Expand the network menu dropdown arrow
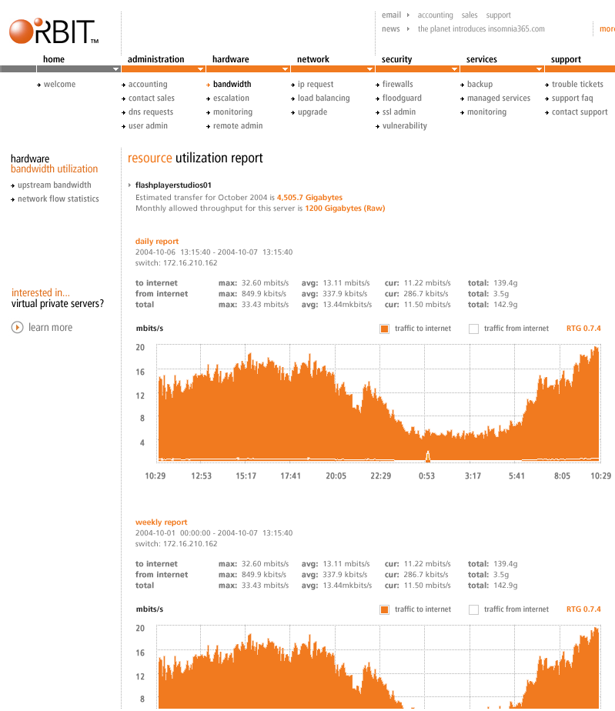This screenshot has height=711, width=615. pyautogui.click(x=370, y=69)
